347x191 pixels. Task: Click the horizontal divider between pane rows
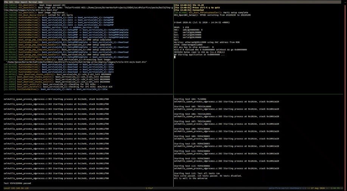[173, 94]
